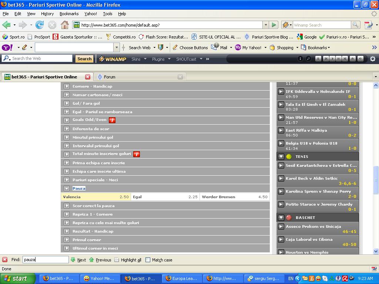Expand the Gol/ Fara gol market
Viewport: 379px width, 284px height.
click(x=165, y=103)
